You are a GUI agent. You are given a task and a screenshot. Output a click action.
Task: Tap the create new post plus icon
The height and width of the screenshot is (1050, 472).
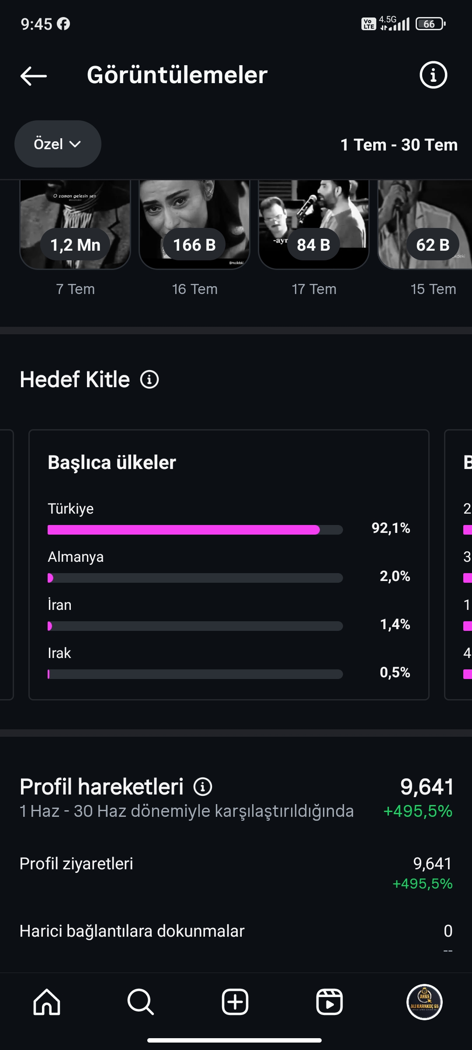tap(235, 1002)
